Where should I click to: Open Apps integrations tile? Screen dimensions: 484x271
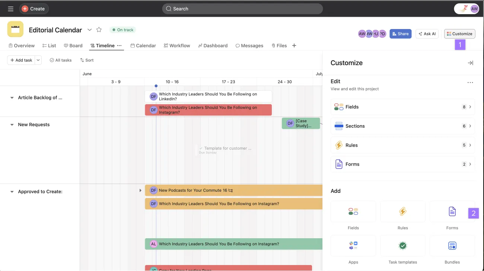(x=353, y=246)
